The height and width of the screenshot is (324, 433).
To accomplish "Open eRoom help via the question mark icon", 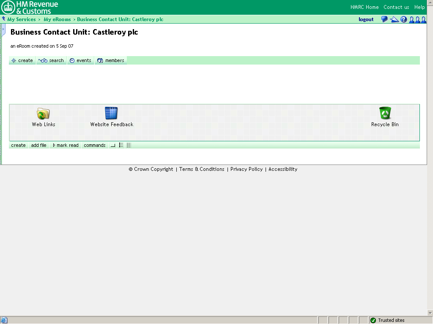I will click(403, 19).
